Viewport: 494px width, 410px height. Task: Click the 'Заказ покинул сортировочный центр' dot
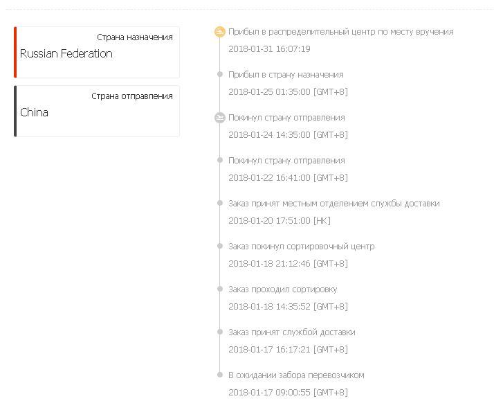click(220, 246)
